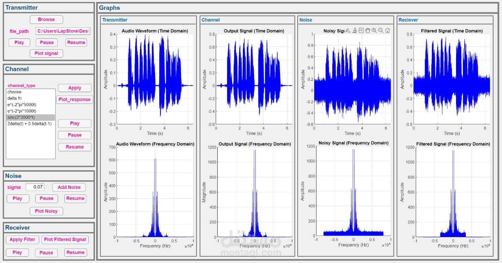Select delta fn from the channel_type list
Viewport: 502px width, 263px height.
pos(24,98)
